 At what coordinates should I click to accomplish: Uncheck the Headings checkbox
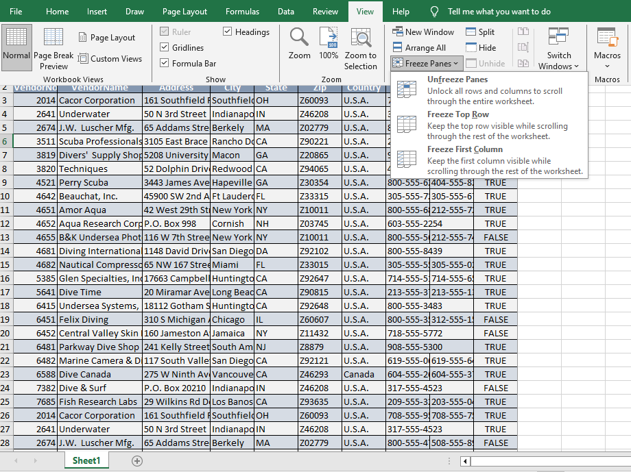[x=228, y=32]
